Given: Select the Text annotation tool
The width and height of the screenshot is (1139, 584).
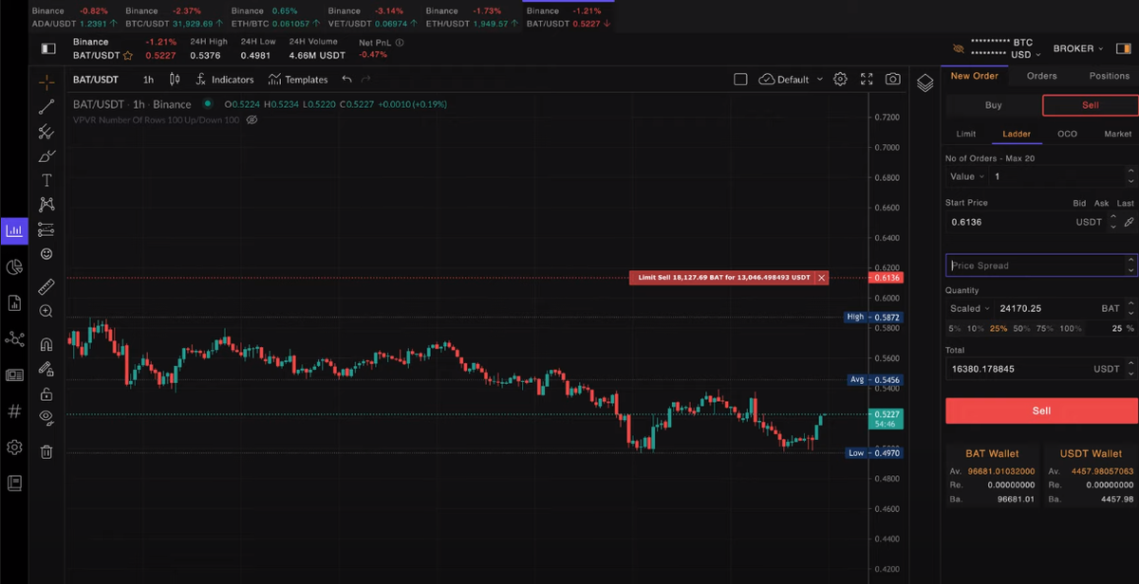Looking at the screenshot, I should coord(46,179).
